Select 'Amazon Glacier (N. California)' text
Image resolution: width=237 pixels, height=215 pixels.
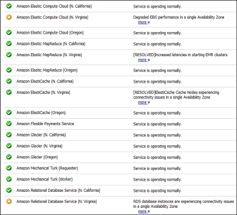coord(41,135)
